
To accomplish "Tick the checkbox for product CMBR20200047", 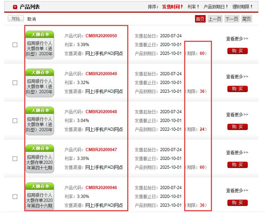I will tap(15, 159).
